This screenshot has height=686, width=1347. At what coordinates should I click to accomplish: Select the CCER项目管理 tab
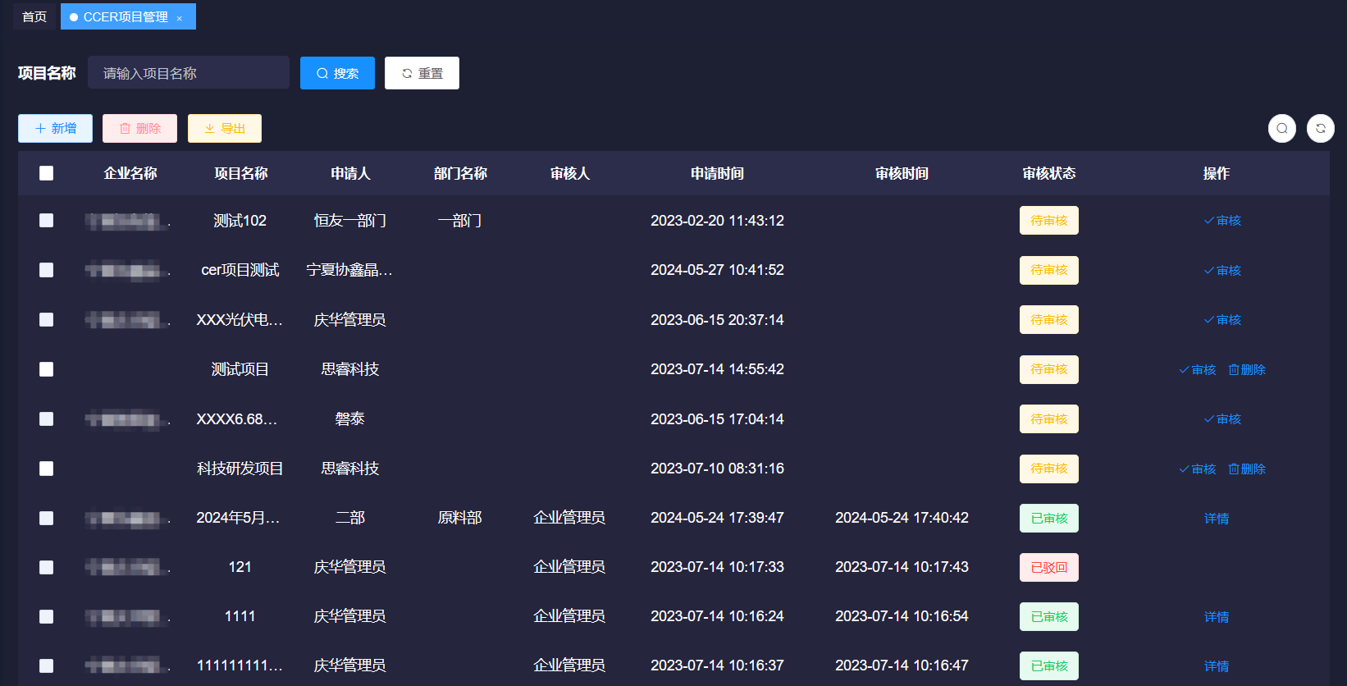[x=125, y=16]
